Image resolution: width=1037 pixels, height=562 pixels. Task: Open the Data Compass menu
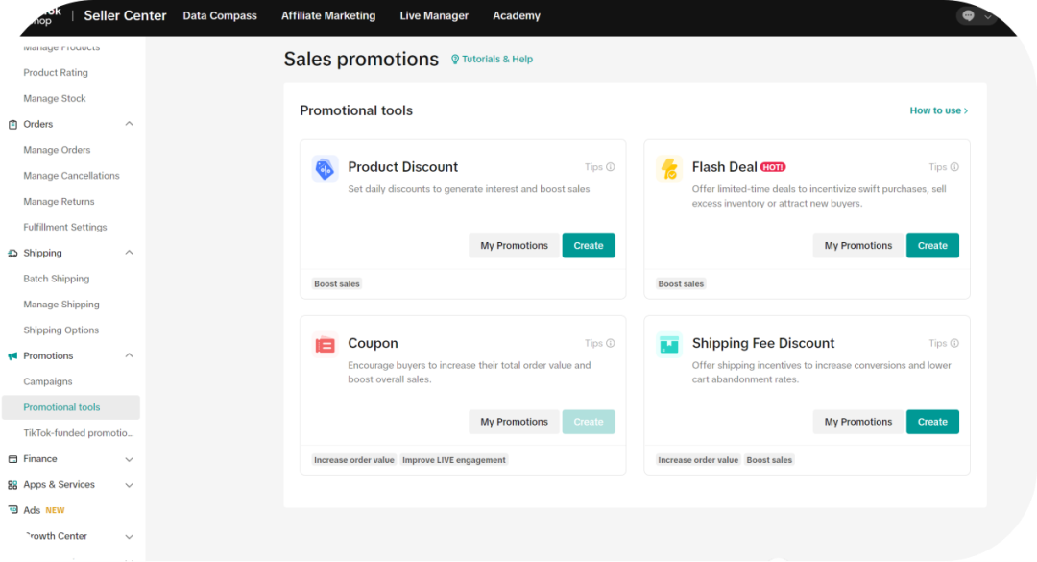point(220,16)
